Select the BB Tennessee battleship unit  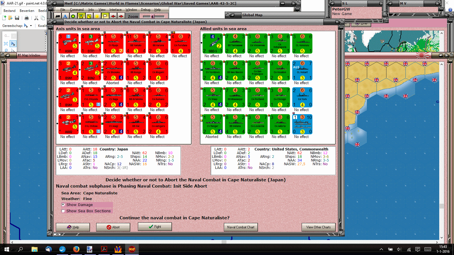[x=235, y=43]
